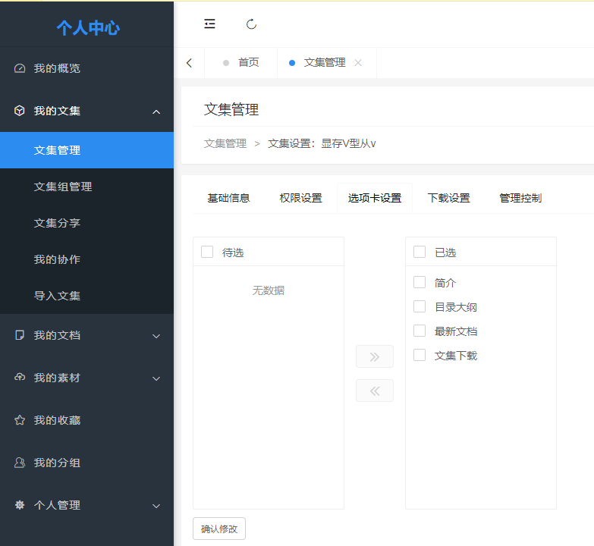
Task: Check the 简介 checkbox
Action: tap(420, 282)
